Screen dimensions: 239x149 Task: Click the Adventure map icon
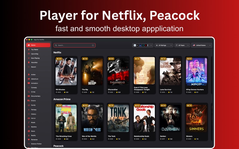[x=29, y=79]
